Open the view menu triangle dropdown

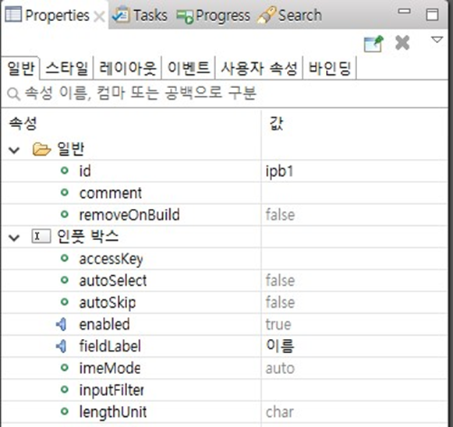click(437, 40)
